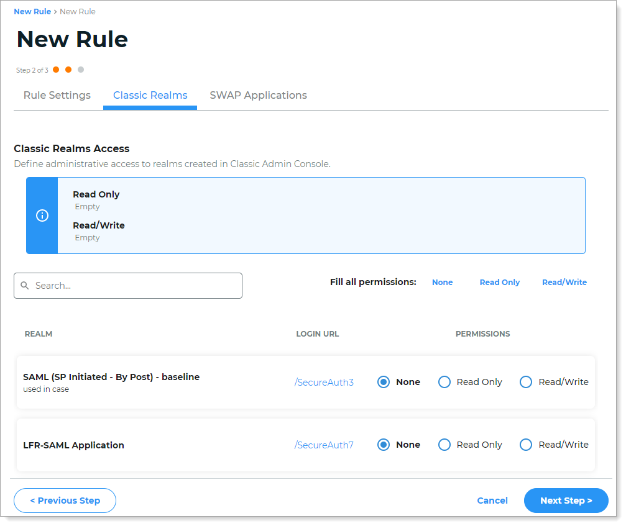
Task: Set all permissions to Read/Write
Action: pos(564,282)
